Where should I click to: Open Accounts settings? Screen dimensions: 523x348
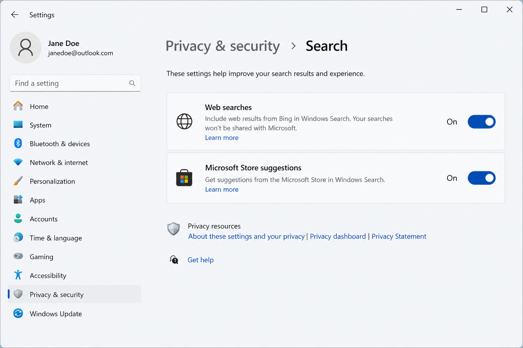74,219
